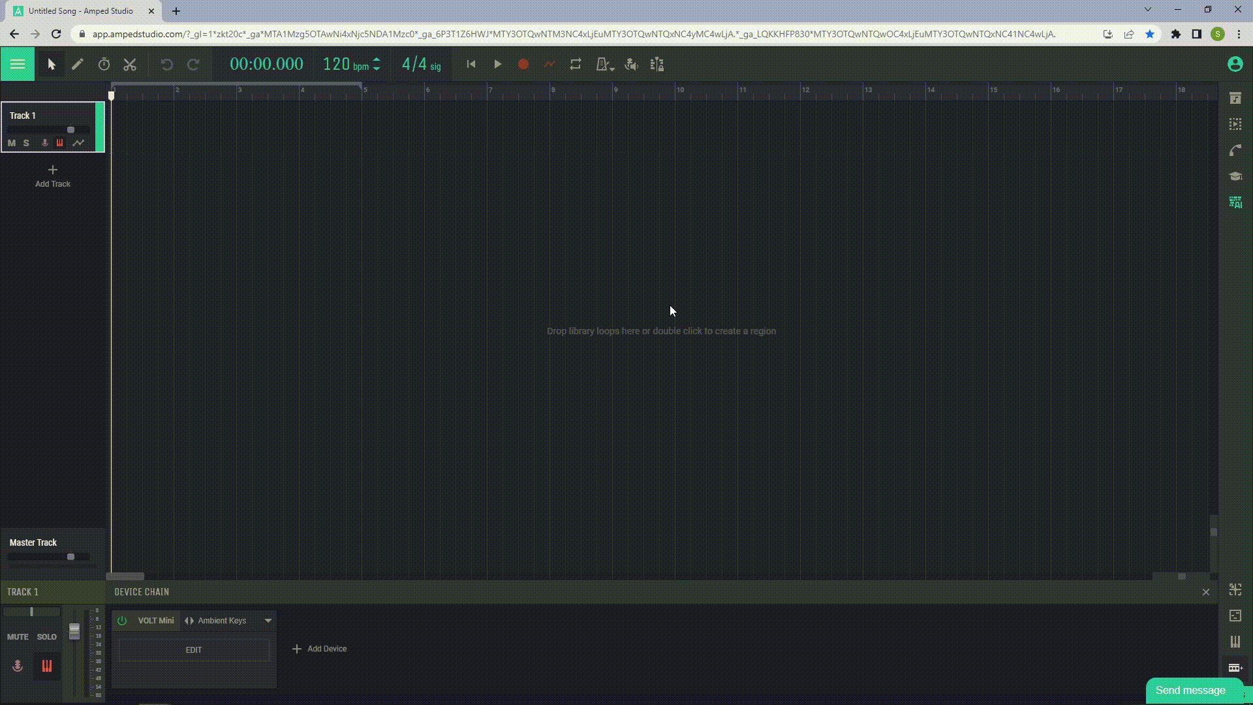Select the pencil/draw tool
This screenshot has width=1253, height=705.
(76, 64)
